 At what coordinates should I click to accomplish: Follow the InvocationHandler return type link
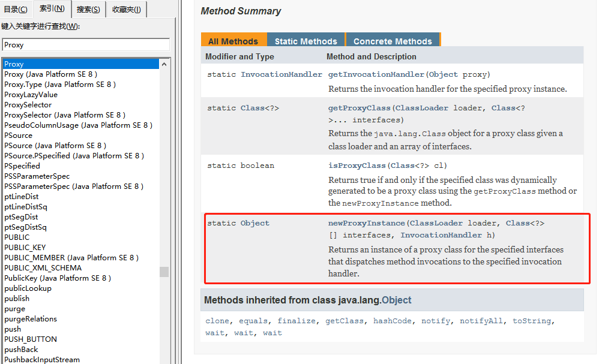[x=281, y=74]
